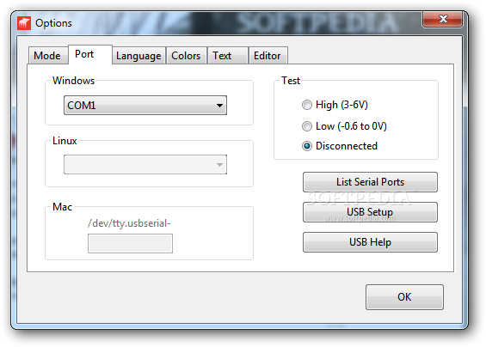Open USB Help
The image size is (486, 347).
pos(370,242)
